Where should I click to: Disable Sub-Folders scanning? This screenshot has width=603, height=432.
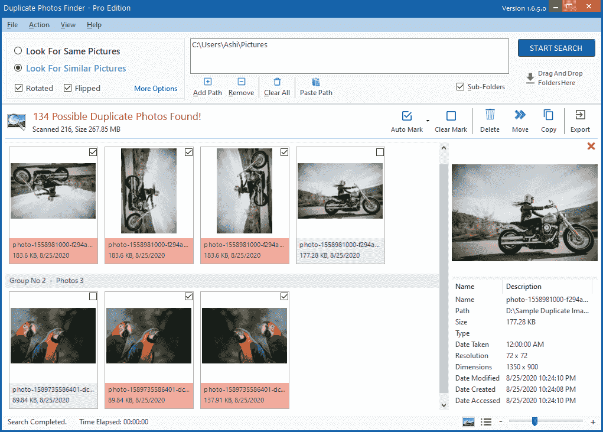pos(459,86)
